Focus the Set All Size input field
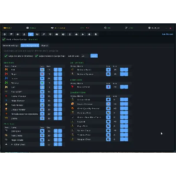This screenshot has height=176, width=176. [x=85, y=56]
